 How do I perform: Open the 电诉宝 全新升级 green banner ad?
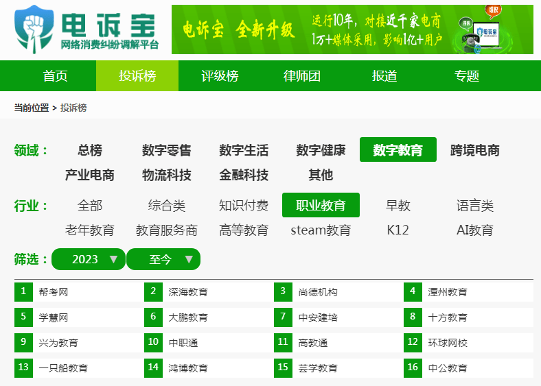point(352,29)
